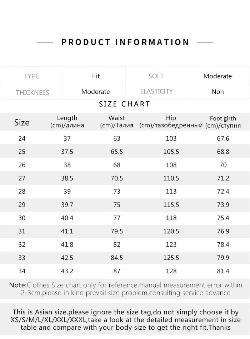Click the Hip (cm) column header
Viewport: 250px width, 339px height.
pyautogui.click(x=171, y=122)
